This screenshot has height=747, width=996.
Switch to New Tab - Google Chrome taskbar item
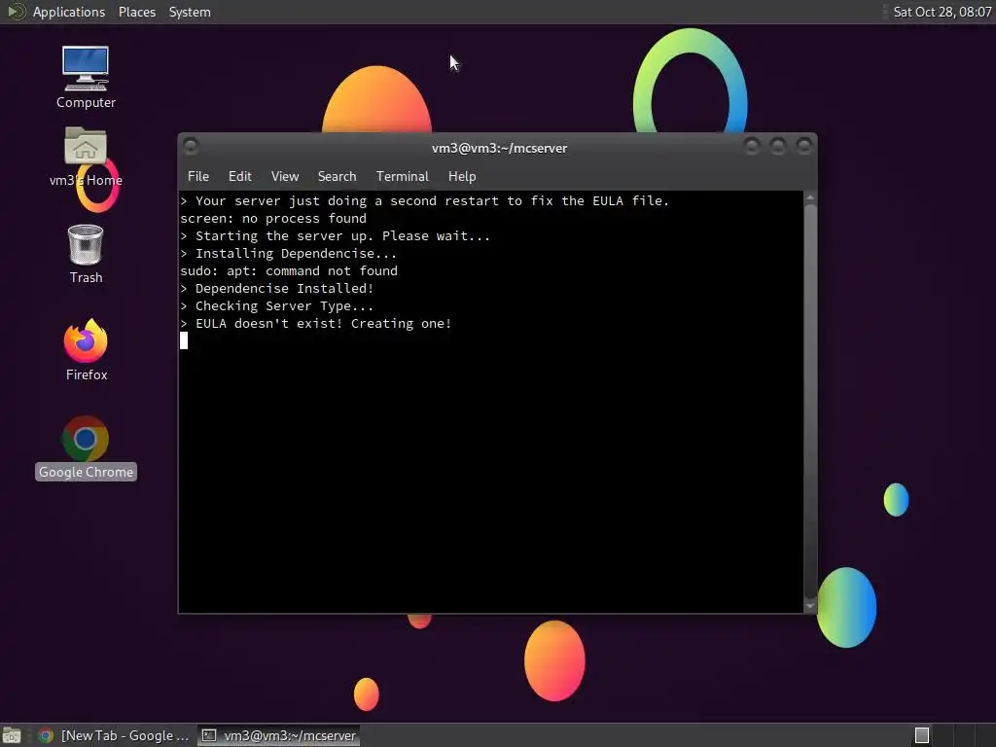115,735
